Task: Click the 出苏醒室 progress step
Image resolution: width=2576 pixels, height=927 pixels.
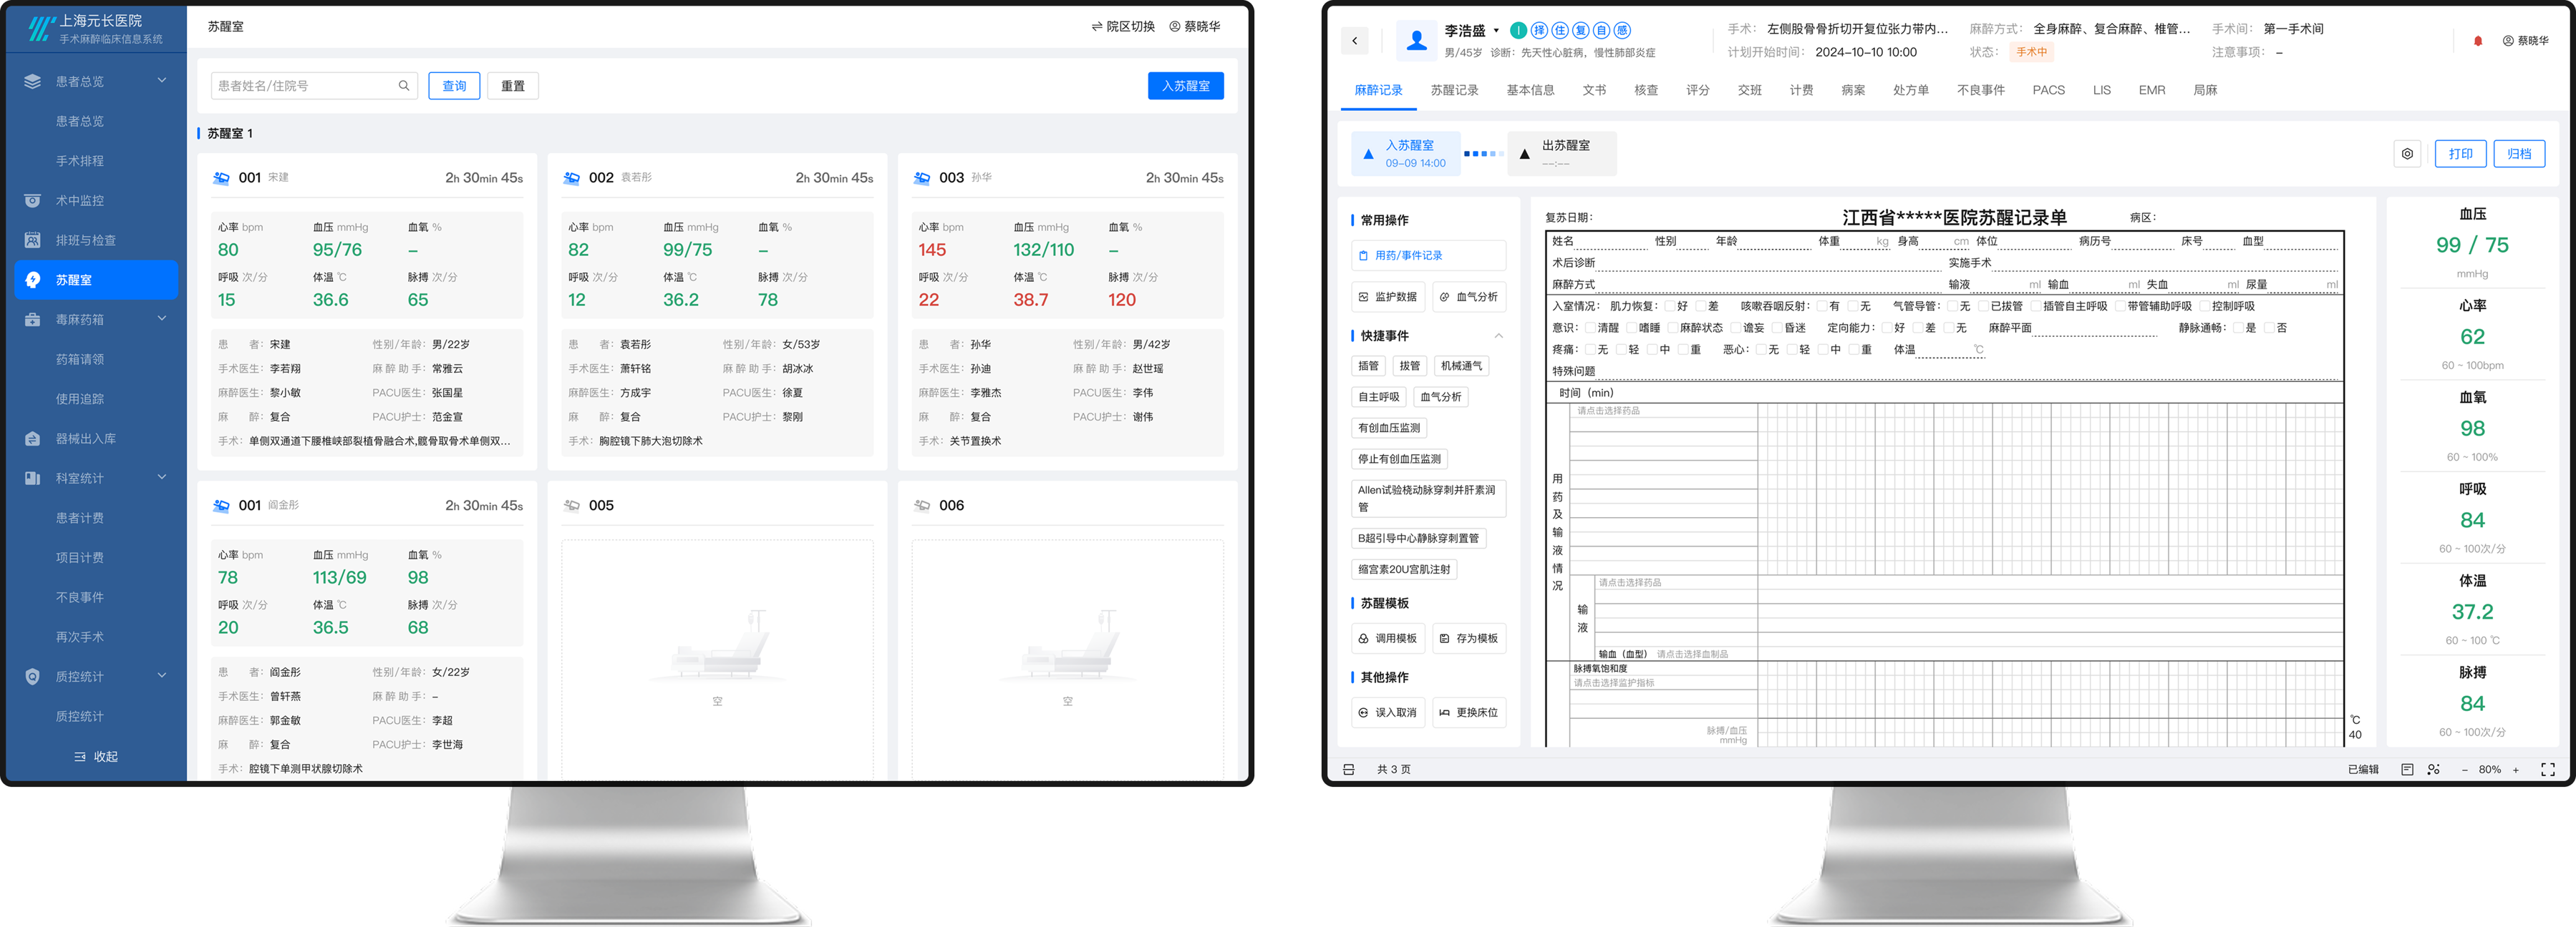Action: point(1562,154)
